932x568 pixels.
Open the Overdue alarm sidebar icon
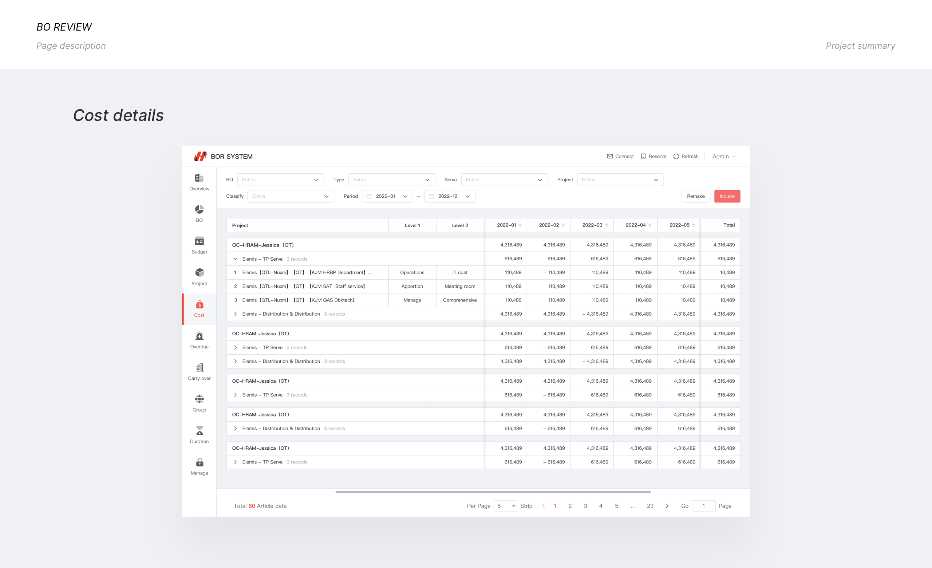click(x=200, y=336)
